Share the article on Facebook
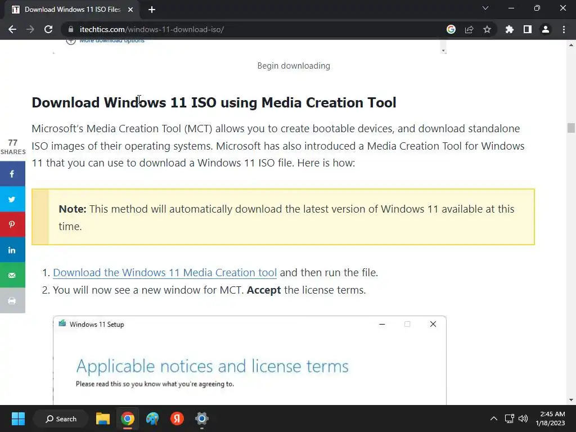 coord(12,174)
